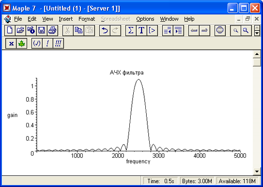This screenshot has width=263, height=187.
Task: Execute worksheet with triple exclamation icon
Action: (x=58, y=43)
